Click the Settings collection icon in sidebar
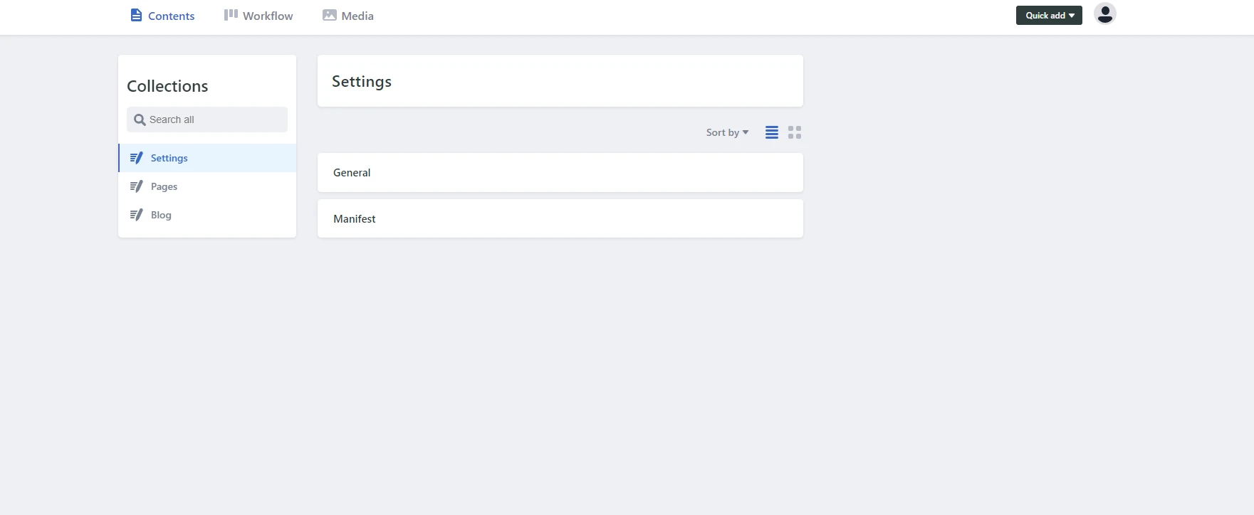This screenshot has width=1254, height=515. coord(136,158)
